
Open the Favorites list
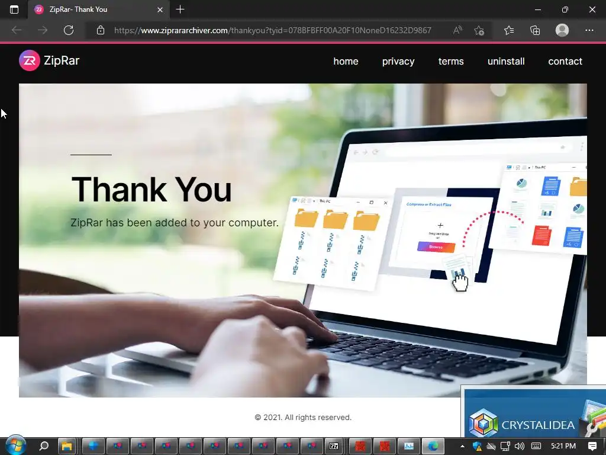509,30
